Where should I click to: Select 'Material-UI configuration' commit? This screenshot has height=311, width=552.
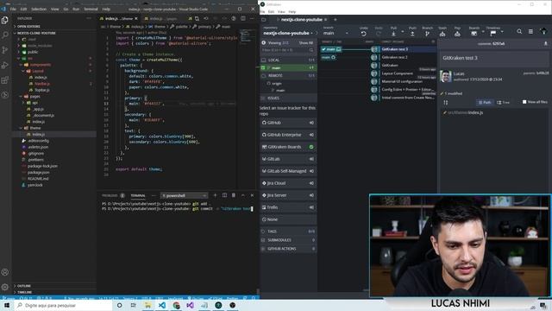click(x=402, y=81)
